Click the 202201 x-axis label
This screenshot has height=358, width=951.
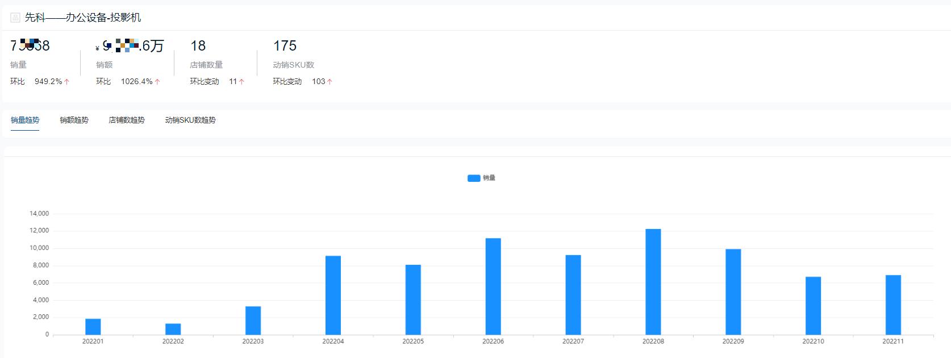pyautogui.click(x=93, y=342)
